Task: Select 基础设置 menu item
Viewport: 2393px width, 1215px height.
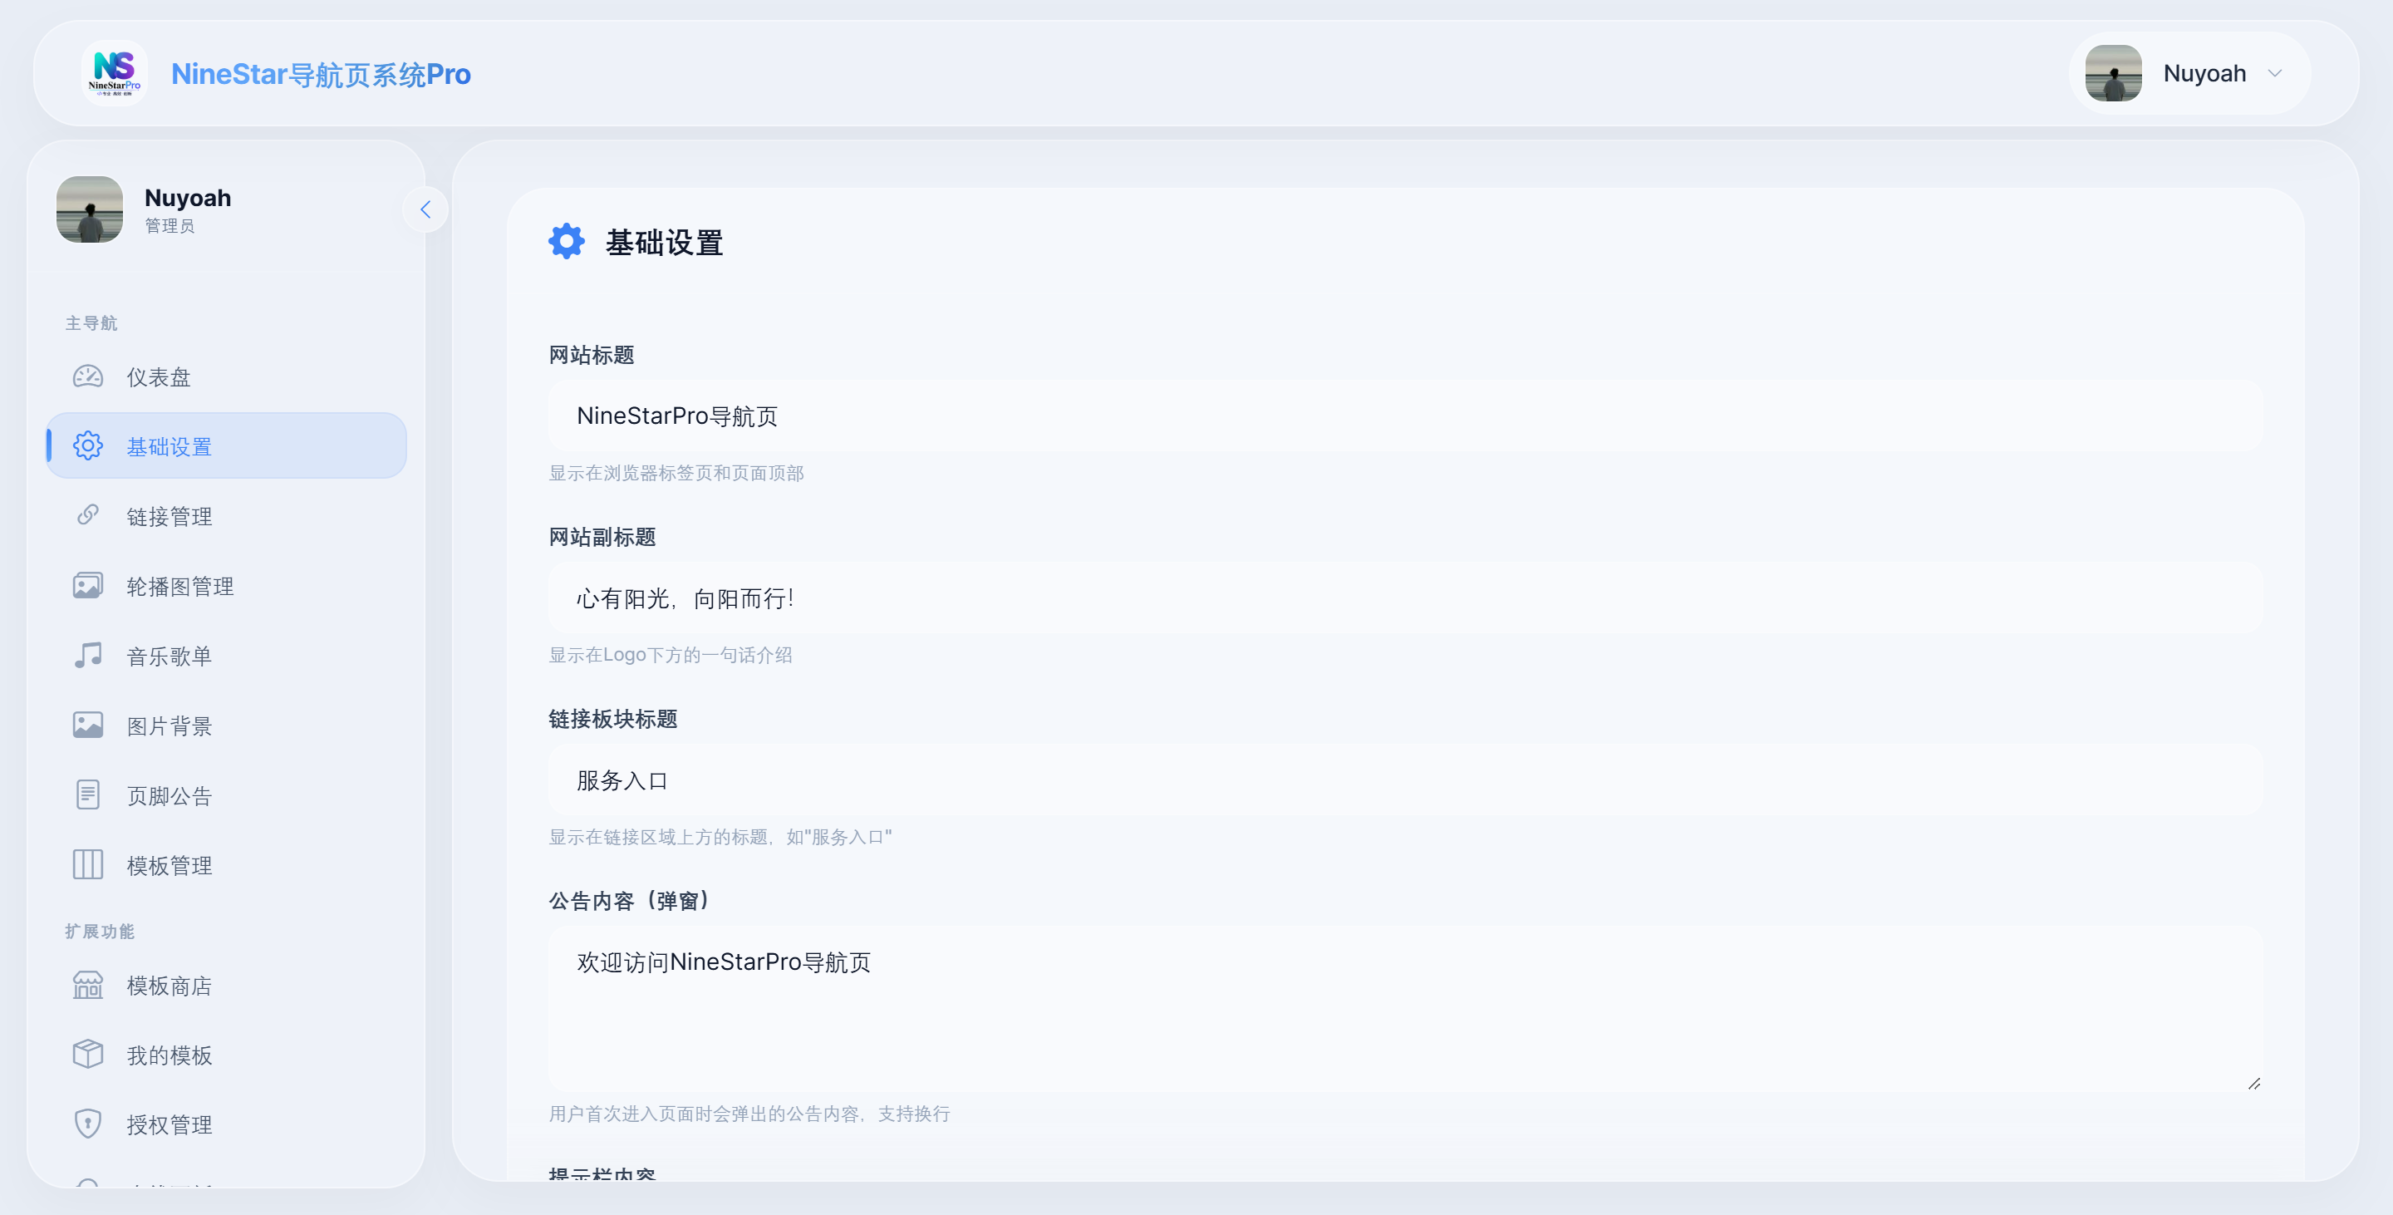Action: [227, 446]
